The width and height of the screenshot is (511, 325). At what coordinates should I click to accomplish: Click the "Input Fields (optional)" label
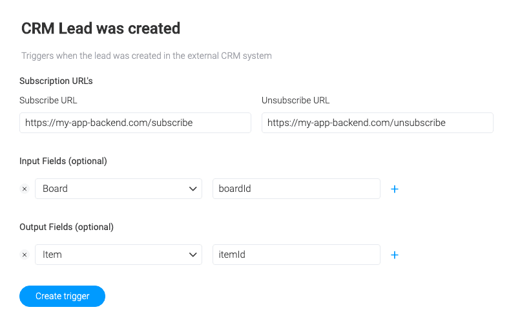click(x=63, y=161)
